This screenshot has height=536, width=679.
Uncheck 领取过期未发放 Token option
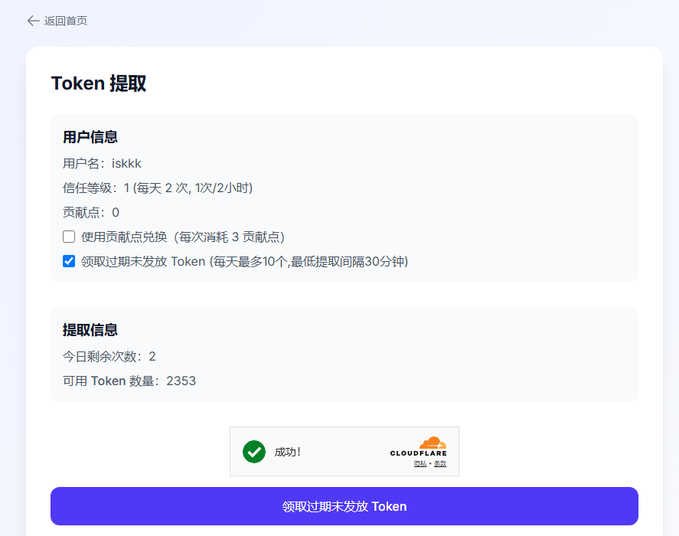pos(68,261)
